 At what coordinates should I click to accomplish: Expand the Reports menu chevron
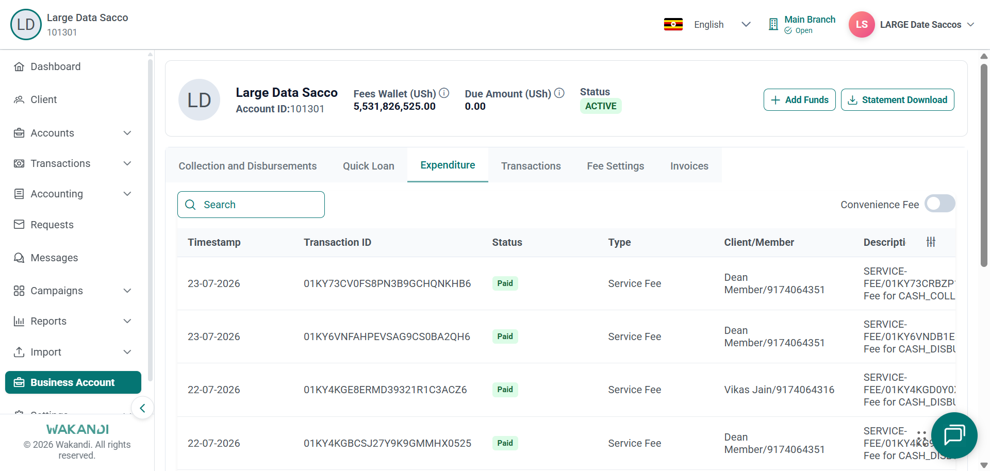coord(127,321)
